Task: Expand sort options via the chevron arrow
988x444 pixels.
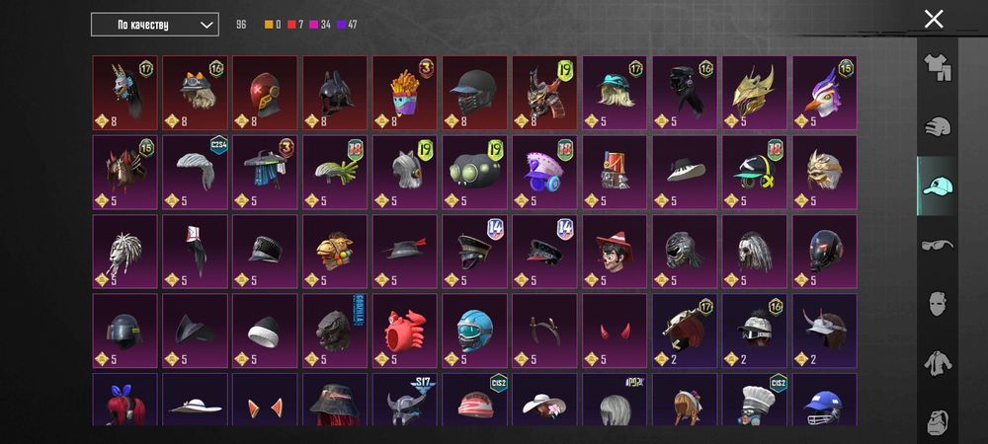Action: point(206,25)
